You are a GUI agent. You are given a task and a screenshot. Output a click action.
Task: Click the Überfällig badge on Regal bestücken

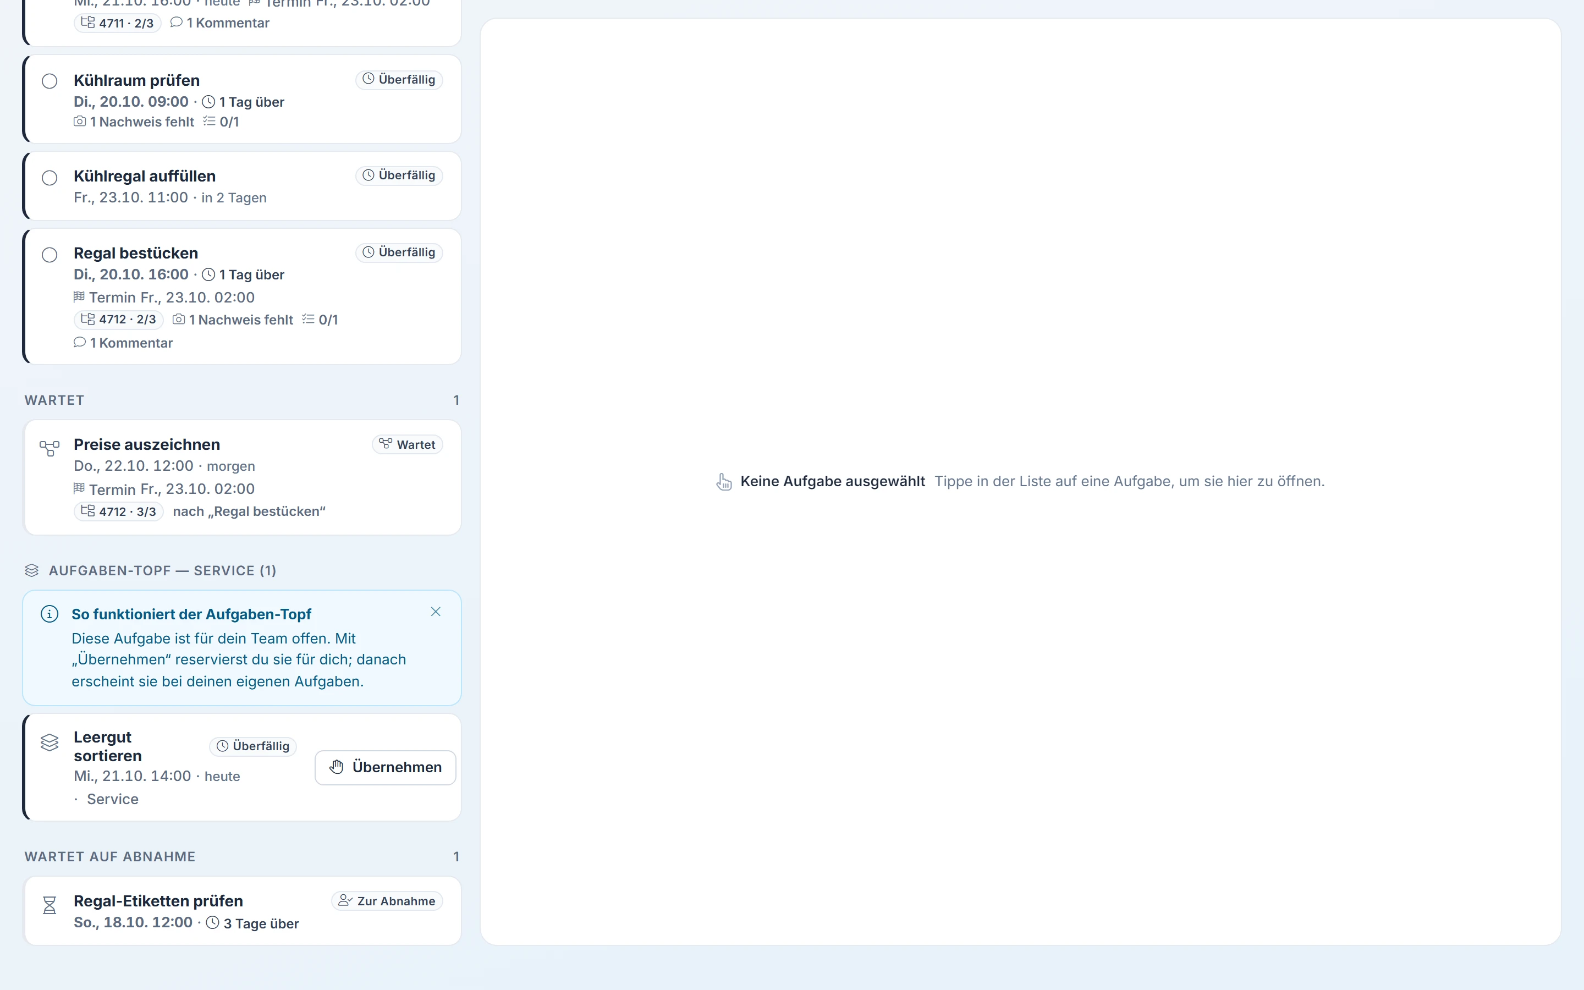[x=399, y=253]
